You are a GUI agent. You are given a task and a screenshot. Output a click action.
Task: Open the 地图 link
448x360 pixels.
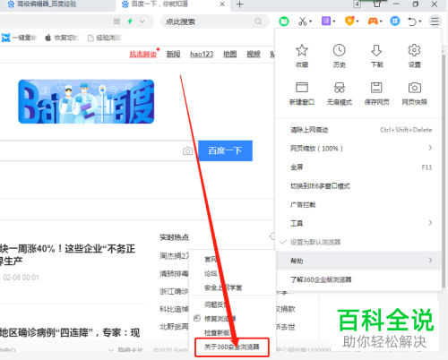pyautogui.click(x=230, y=55)
